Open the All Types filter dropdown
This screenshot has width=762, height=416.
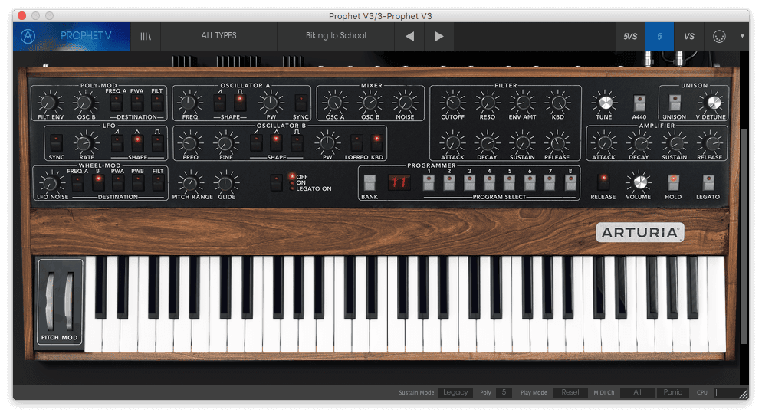pos(218,36)
